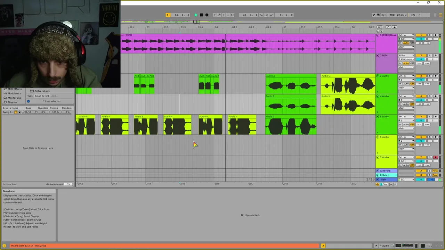Click the status bar warning triangle icon
Image resolution: width=445 pixels, height=250 pixels.
[x=323, y=246]
